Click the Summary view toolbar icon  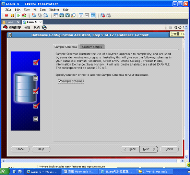(x=81, y=15)
